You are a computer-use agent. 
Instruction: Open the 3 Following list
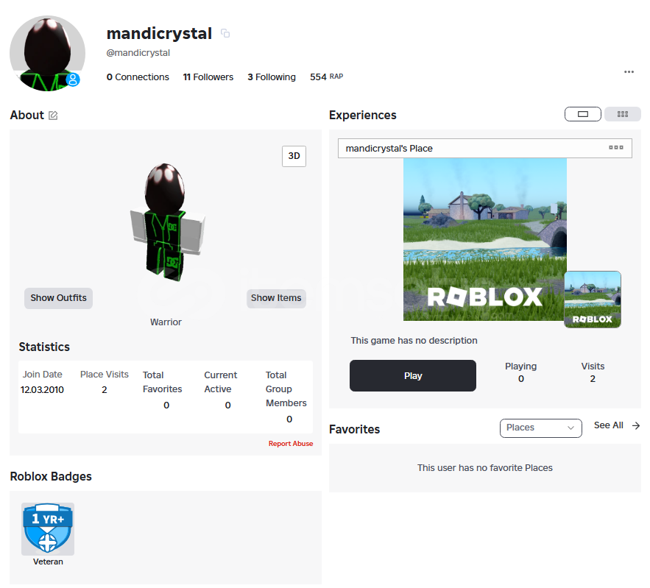[x=272, y=77]
